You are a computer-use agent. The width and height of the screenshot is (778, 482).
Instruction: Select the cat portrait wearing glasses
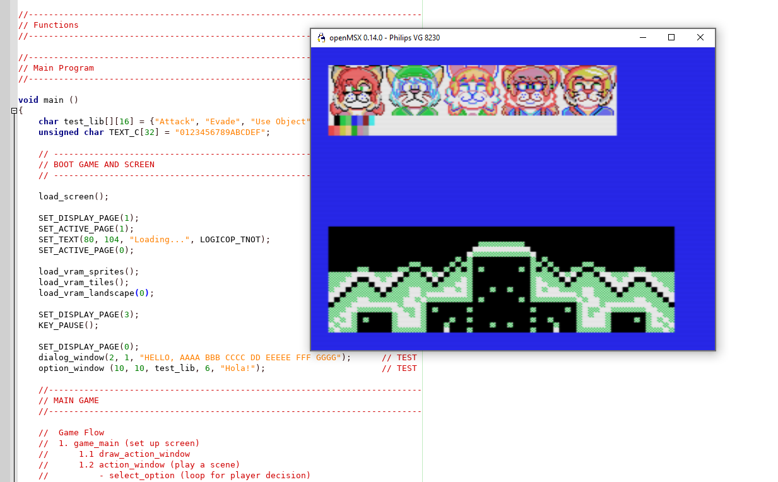(x=530, y=90)
